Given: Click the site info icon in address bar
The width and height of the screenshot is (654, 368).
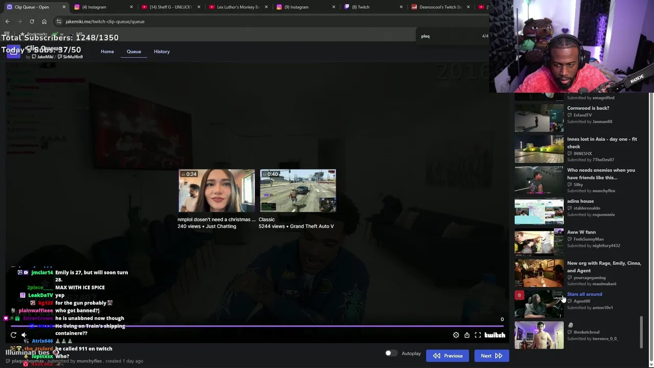Looking at the screenshot, I should [x=59, y=21].
